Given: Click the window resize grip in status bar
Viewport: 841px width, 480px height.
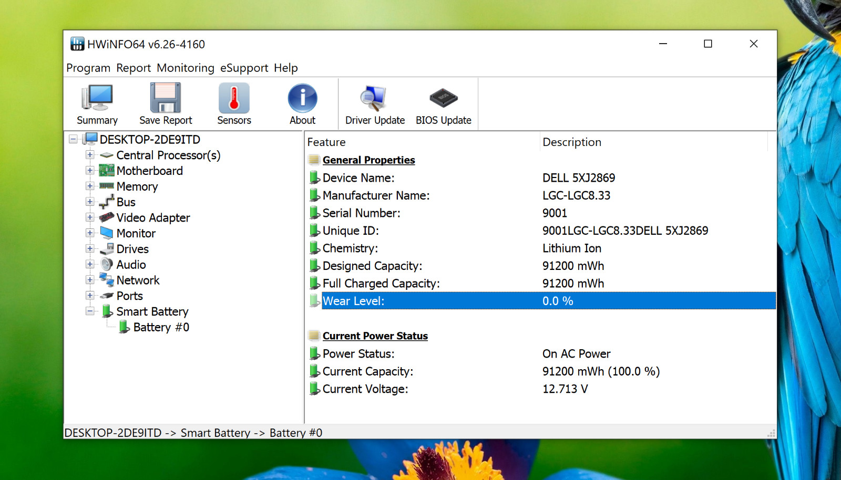Looking at the screenshot, I should pyautogui.click(x=771, y=433).
